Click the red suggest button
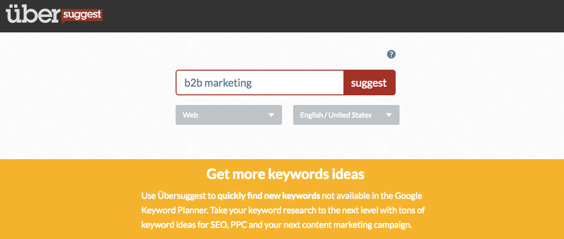564x239 pixels. tap(370, 83)
